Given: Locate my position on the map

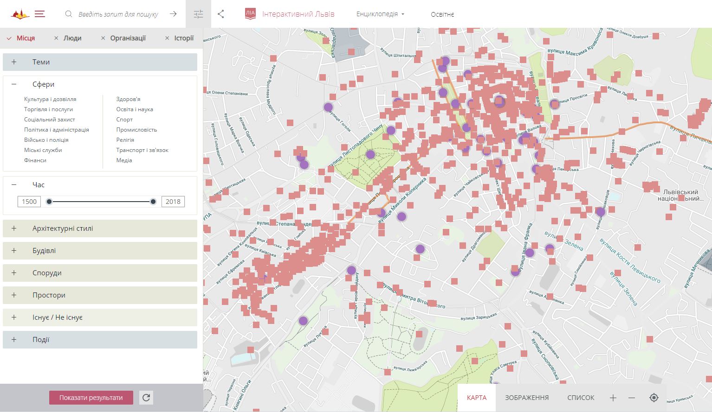Looking at the screenshot, I should (654, 398).
